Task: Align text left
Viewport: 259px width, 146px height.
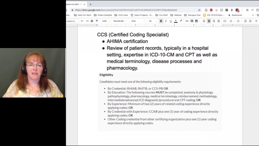Action: [204, 21]
